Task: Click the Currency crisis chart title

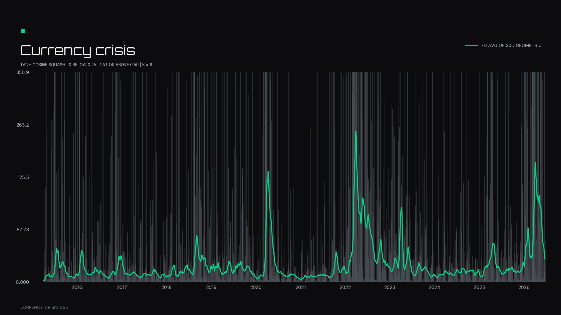Action: (x=78, y=50)
